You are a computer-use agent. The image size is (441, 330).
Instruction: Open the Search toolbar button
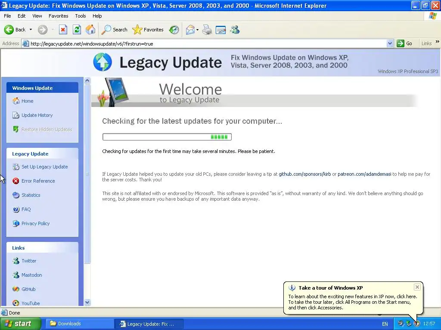click(x=114, y=30)
